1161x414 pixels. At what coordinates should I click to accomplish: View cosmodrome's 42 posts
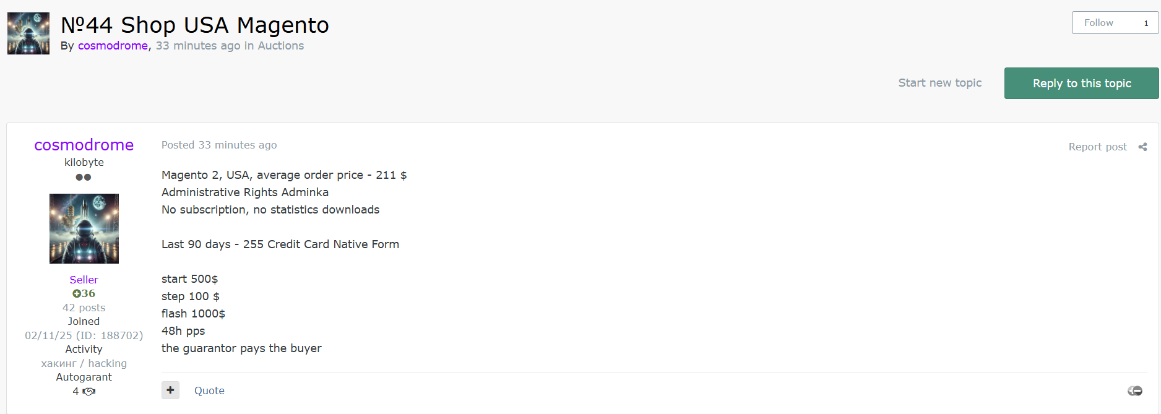click(84, 308)
